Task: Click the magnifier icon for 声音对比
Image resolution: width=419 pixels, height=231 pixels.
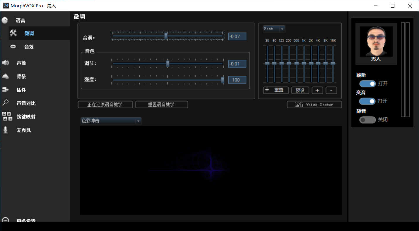Action: tap(5, 103)
